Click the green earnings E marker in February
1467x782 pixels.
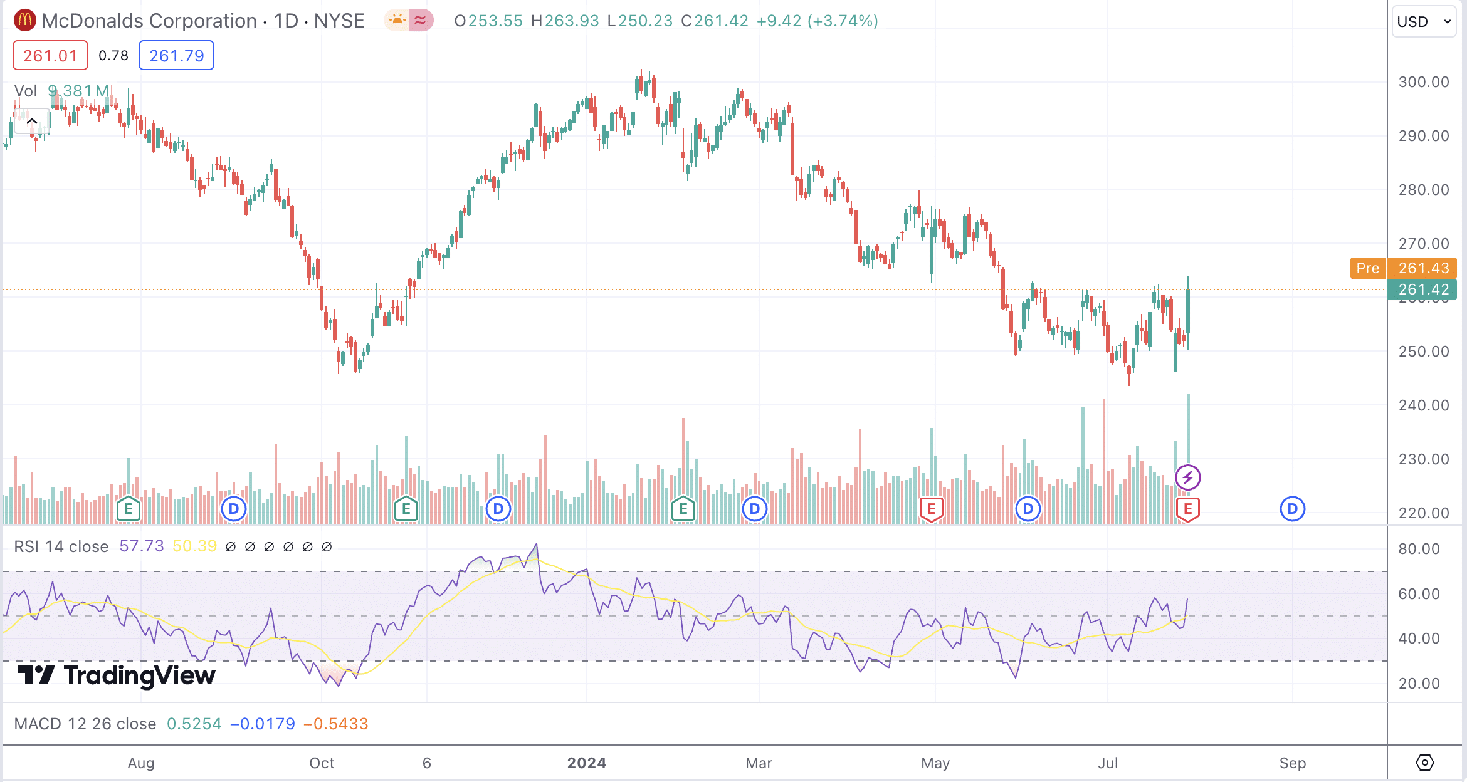(683, 509)
